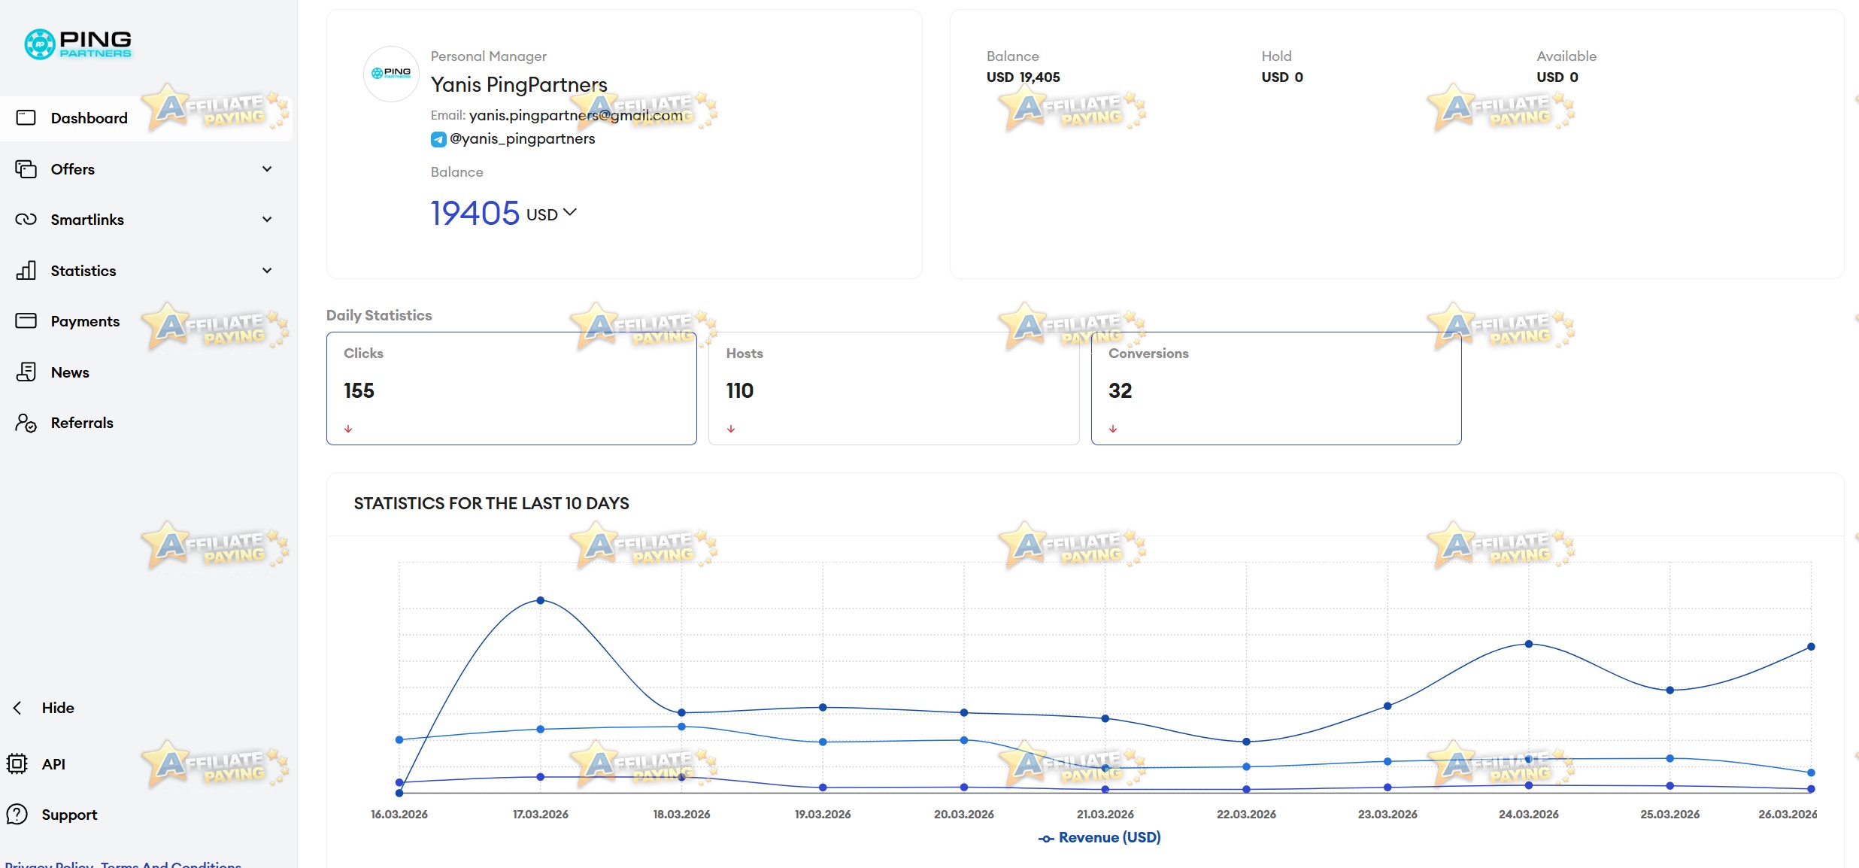Select the Clicks statistics card
The height and width of the screenshot is (868, 1859).
511,388
